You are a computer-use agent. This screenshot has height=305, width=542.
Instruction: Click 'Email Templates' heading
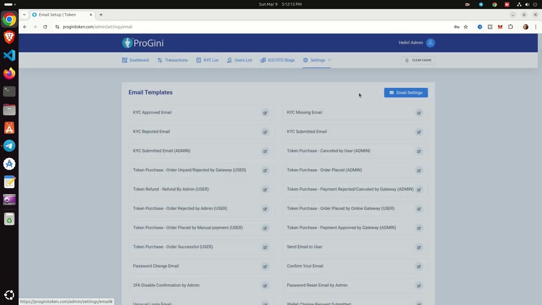[x=150, y=92]
